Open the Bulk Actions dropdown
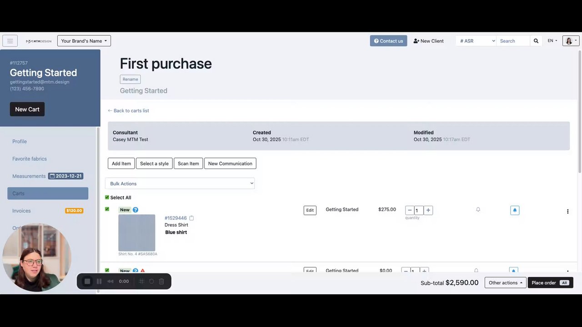582x327 pixels. (180, 183)
